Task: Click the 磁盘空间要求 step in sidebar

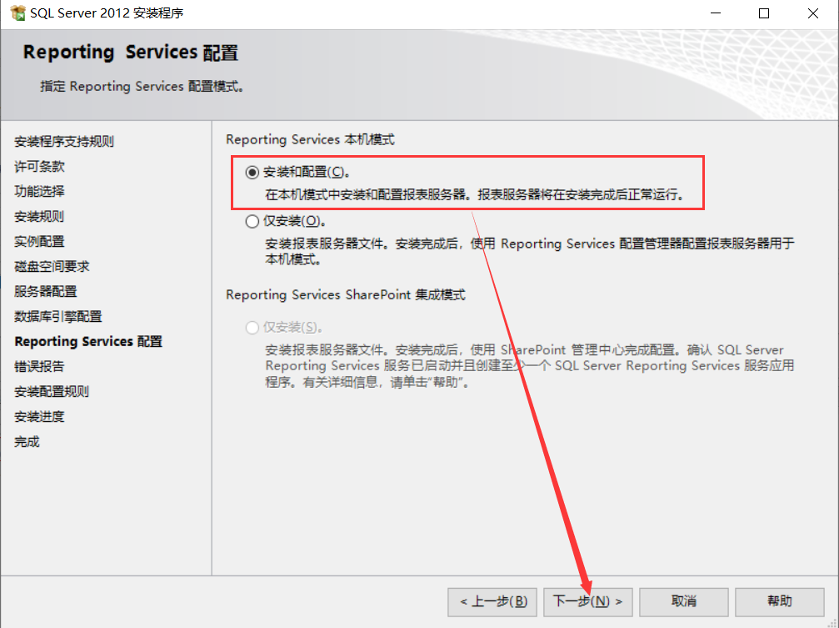Action: pos(52,266)
